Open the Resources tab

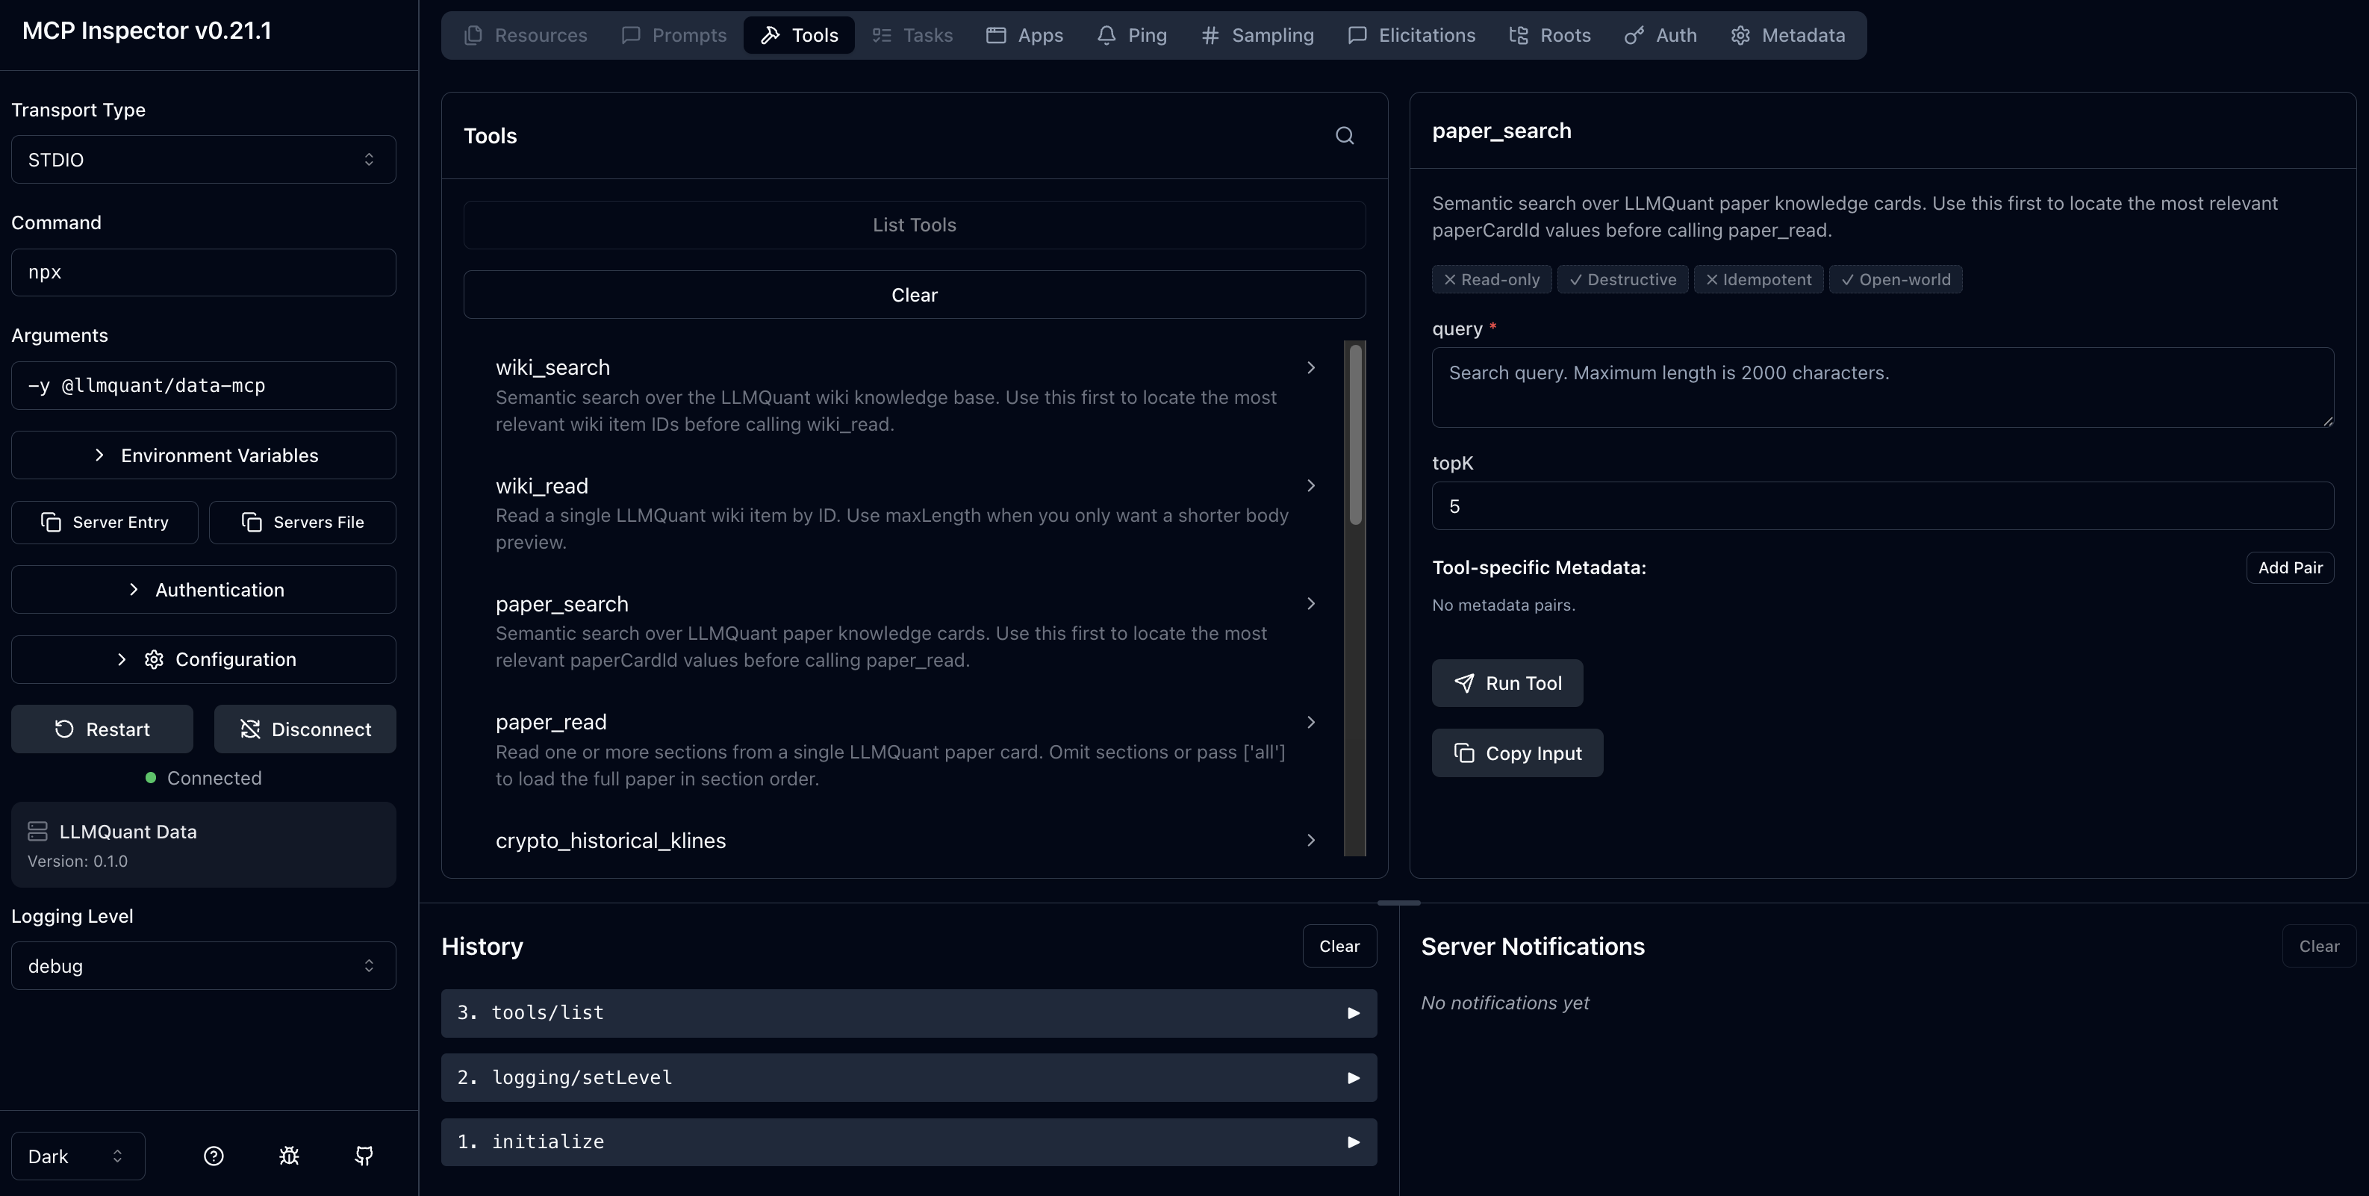click(526, 35)
